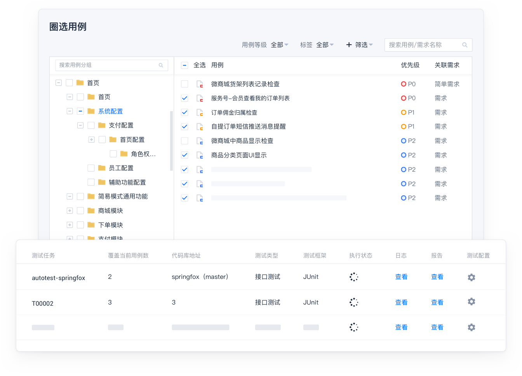Click the folder icon beside 商城模块
522x376 pixels.
pyautogui.click(x=91, y=211)
